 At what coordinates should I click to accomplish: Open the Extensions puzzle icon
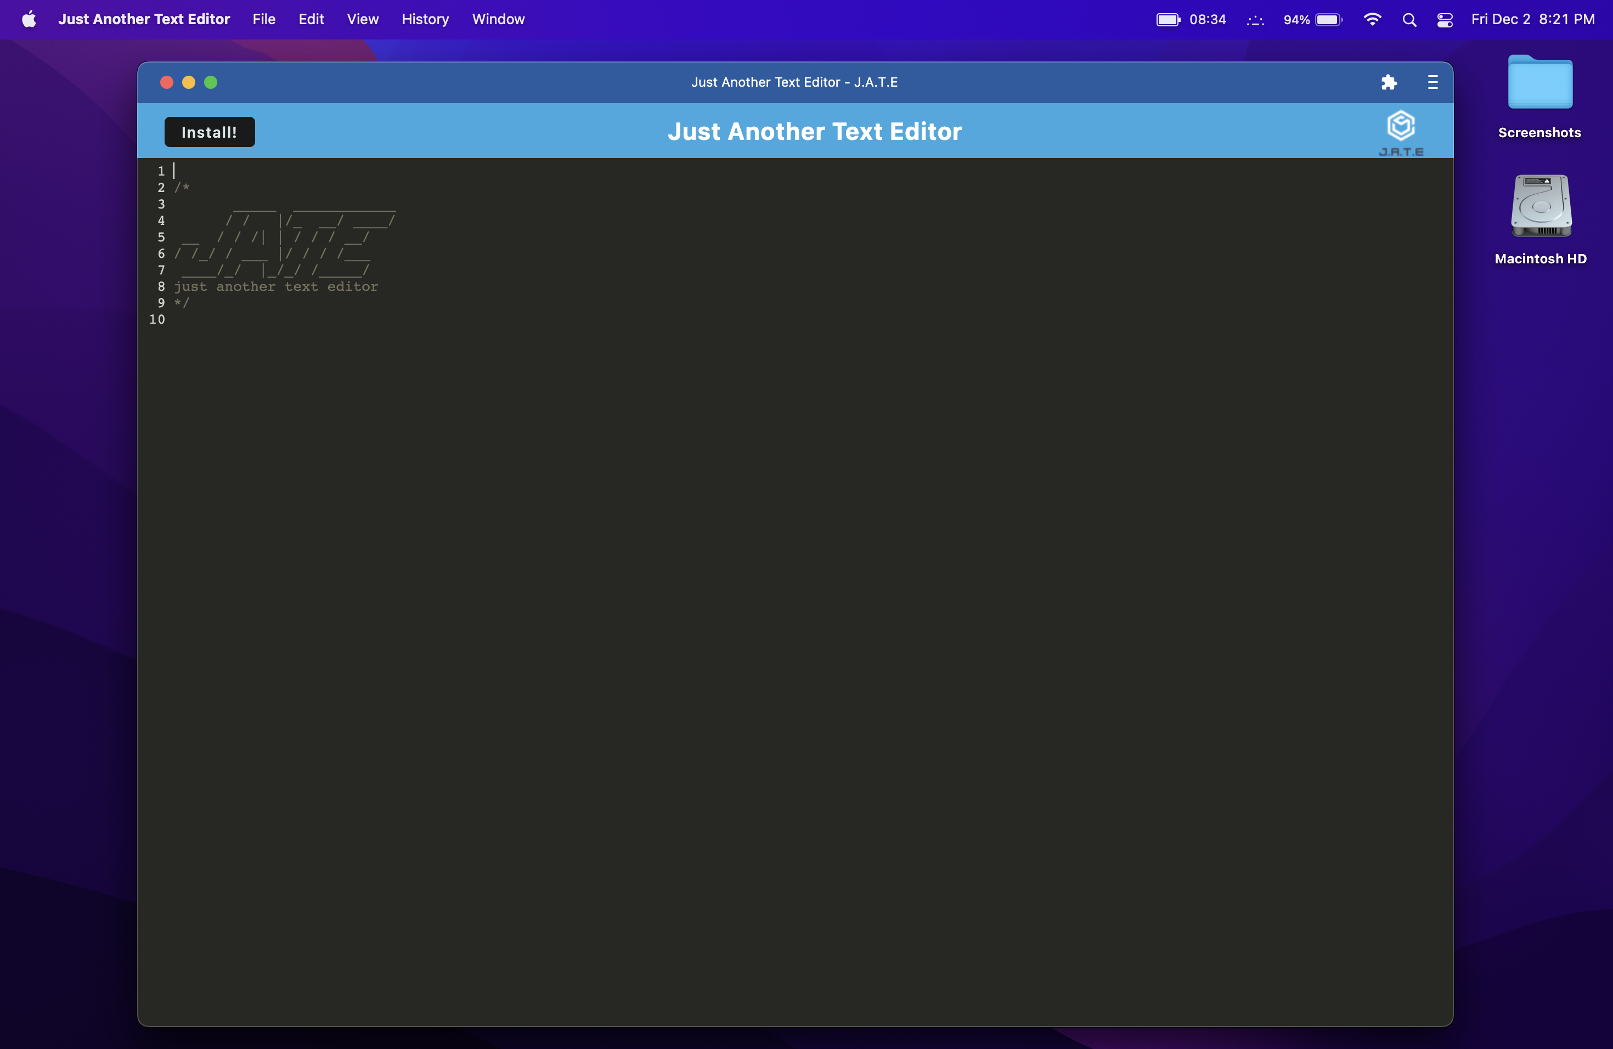coord(1389,82)
